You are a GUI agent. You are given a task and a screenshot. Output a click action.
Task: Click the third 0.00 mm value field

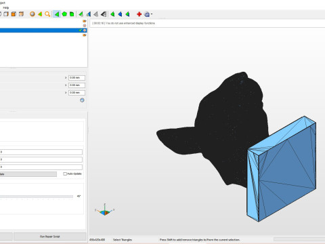click(x=77, y=93)
